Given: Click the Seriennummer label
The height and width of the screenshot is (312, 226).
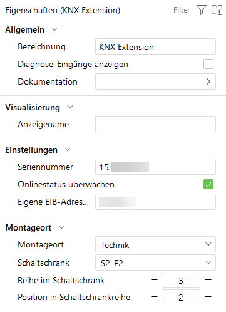Looking at the screenshot, I should click(x=46, y=167).
